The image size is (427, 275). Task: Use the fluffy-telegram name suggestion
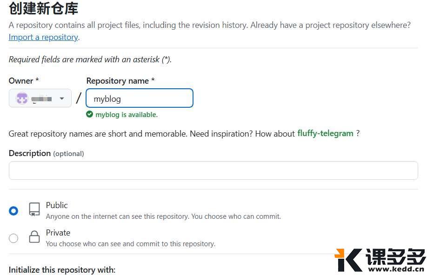(x=325, y=133)
